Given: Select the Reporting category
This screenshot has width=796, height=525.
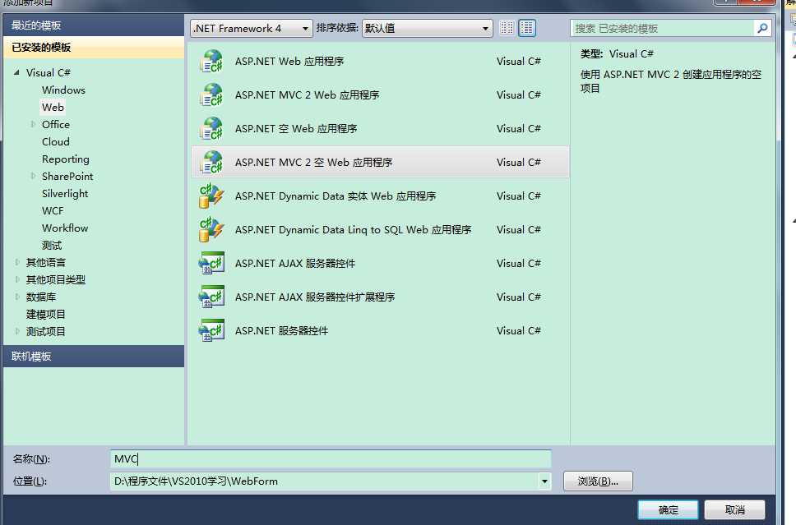Looking at the screenshot, I should pyautogui.click(x=66, y=159).
